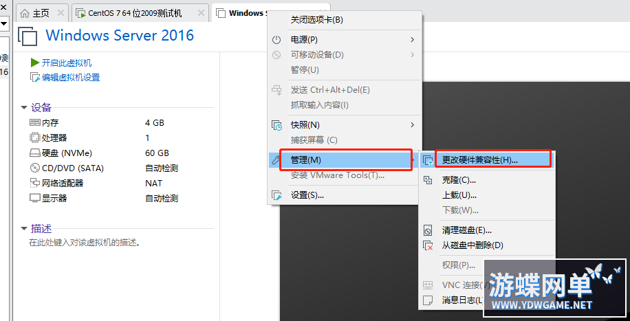630x321 pixels.
Task: Click the delete from disk icon
Action: [x=428, y=245]
